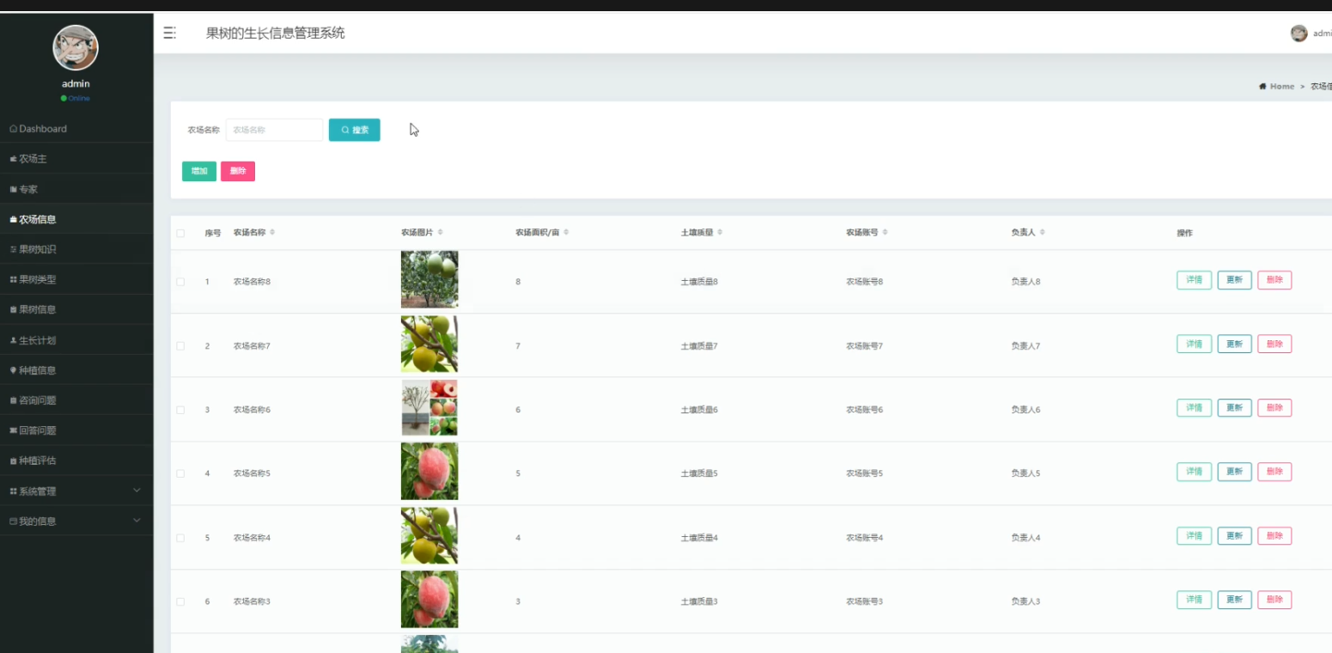This screenshot has height=653, width=1332.
Task: Open the 专家 sidebar menu
Action: 76,189
